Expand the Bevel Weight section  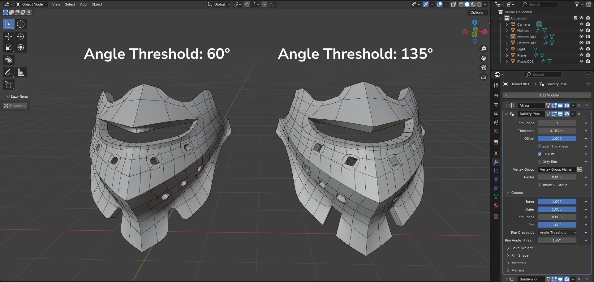point(522,248)
